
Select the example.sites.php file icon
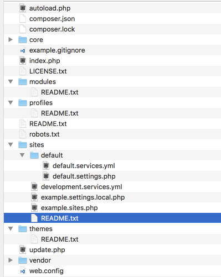tap(34, 208)
